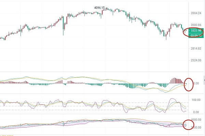Screen dimensions: 205x136
Task: Click the 2524.00 price axis label
Action: coord(196,60)
